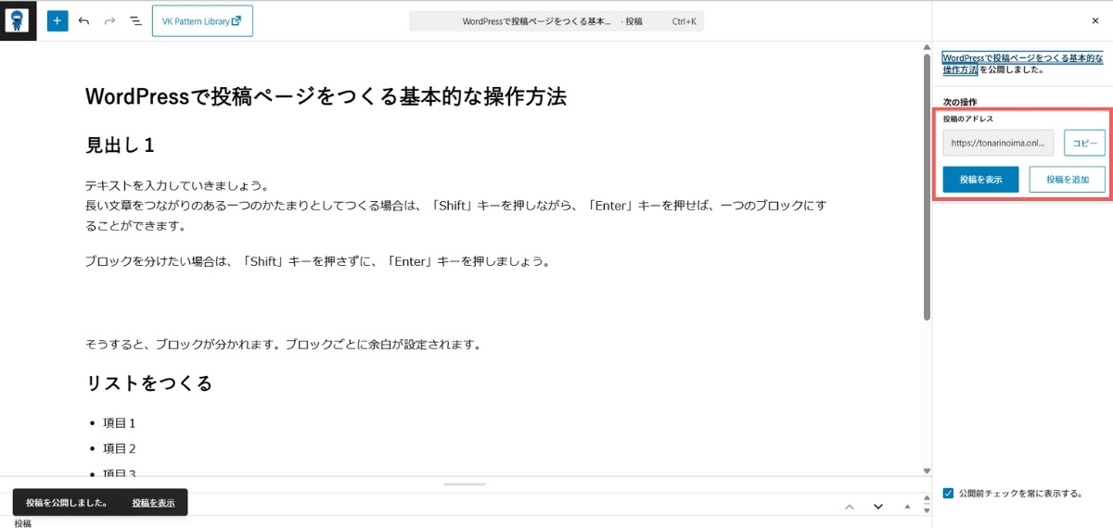Toggle meta box panel with small triangle

click(x=906, y=507)
